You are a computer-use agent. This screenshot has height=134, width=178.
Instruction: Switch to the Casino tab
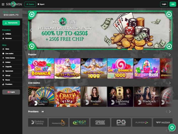pyautogui.click(x=30, y=4)
